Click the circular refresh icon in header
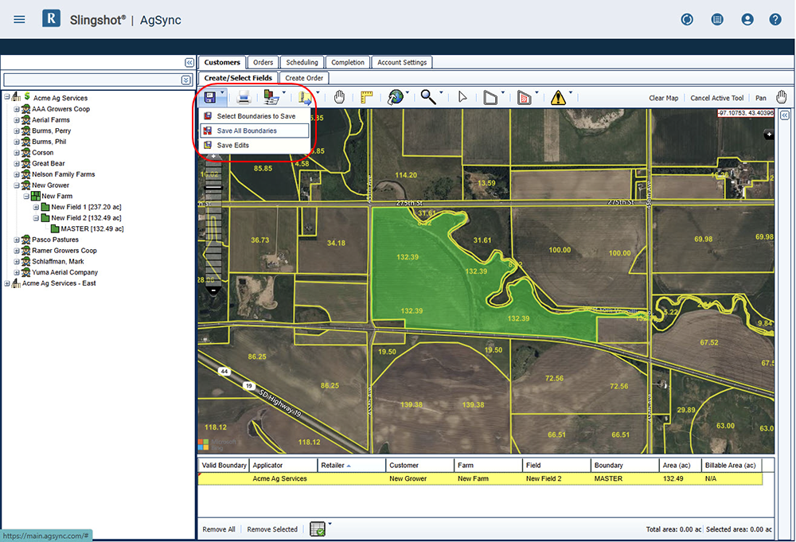Image resolution: width=796 pixels, height=542 pixels. tap(687, 19)
